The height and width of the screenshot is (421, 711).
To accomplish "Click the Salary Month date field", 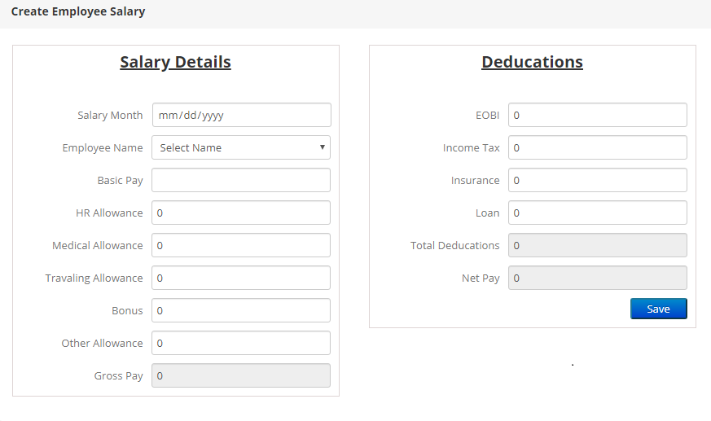I will [241, 115].
